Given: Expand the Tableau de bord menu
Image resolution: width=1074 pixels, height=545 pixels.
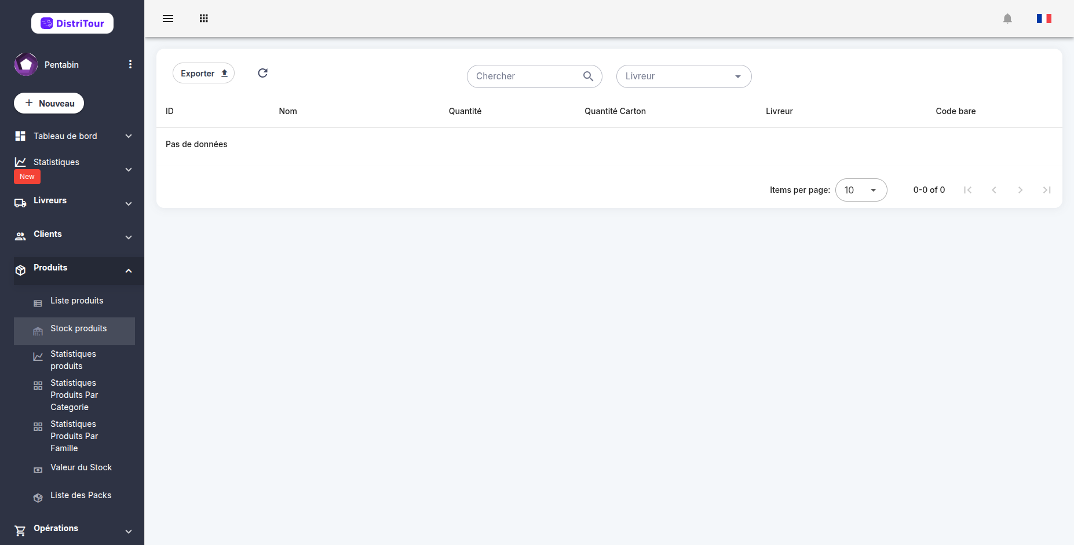Looking at the screenshot, I should click(73, 136).
